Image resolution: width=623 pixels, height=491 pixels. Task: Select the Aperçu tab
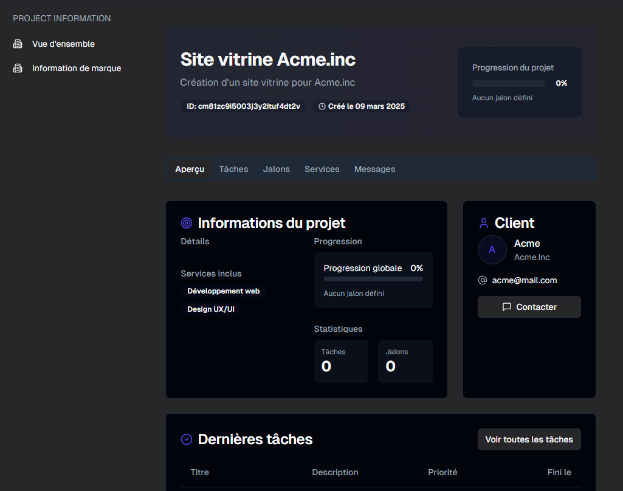190,169
